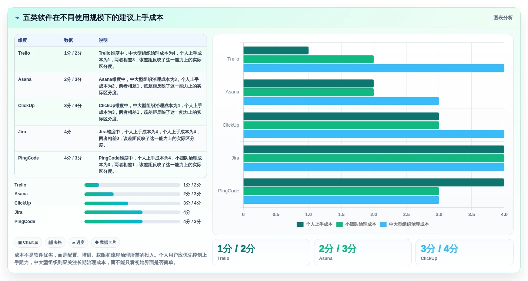Screen dimensions: 528x281
Task: Click the Trello progress bar
Action: (132, 185)
